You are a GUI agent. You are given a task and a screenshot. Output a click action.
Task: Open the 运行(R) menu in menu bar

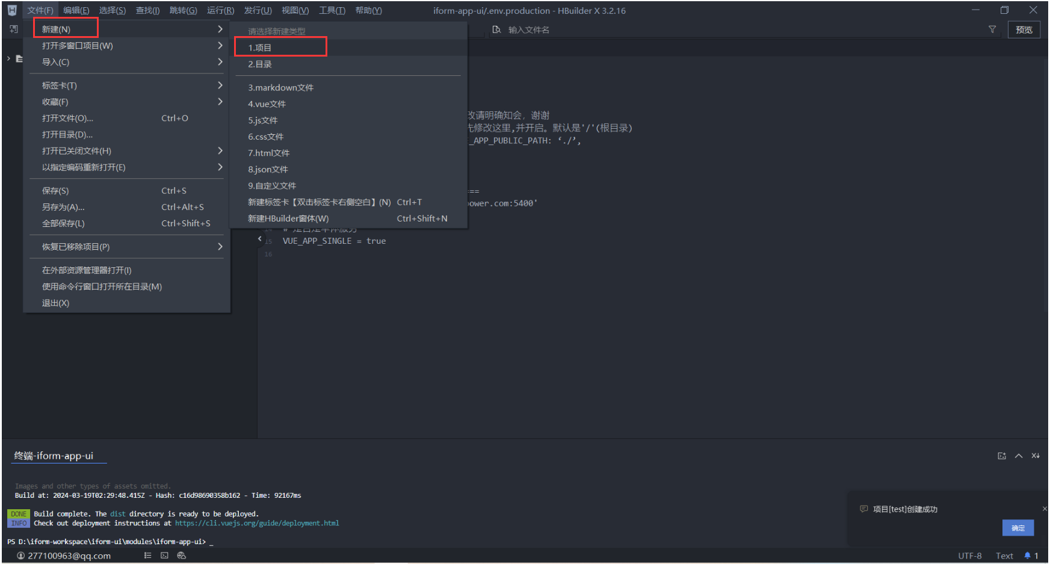[220, 10]
